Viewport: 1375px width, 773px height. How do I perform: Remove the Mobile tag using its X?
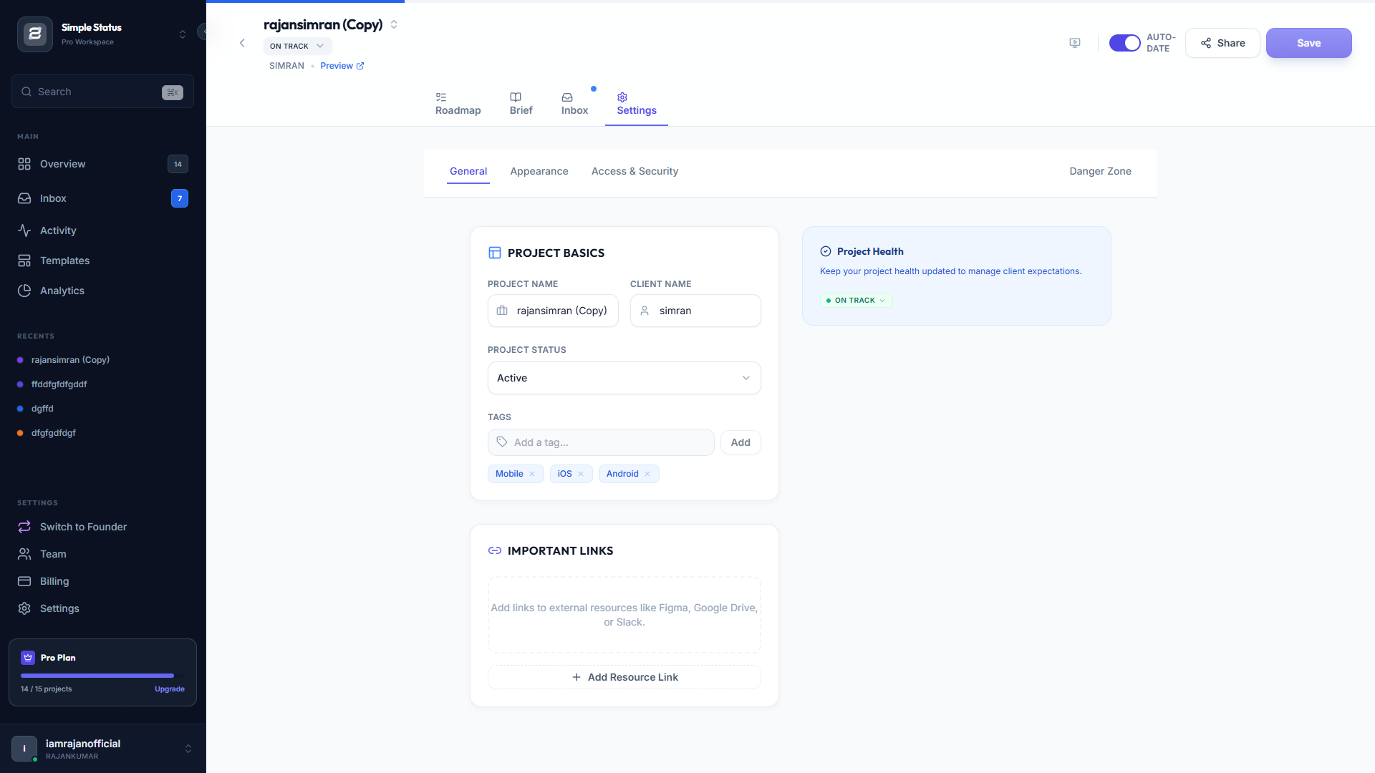click(532, 474)
